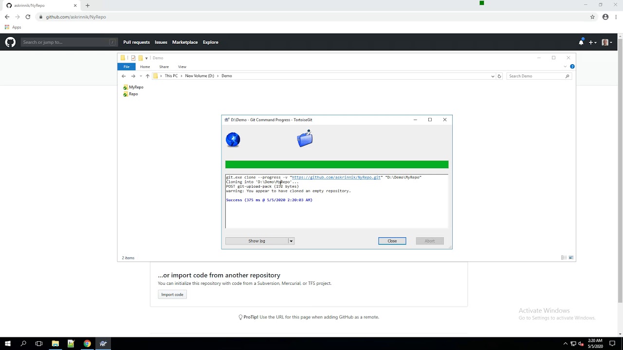
Task: Click the Chrome address bar URL
Action: (76, 17)
